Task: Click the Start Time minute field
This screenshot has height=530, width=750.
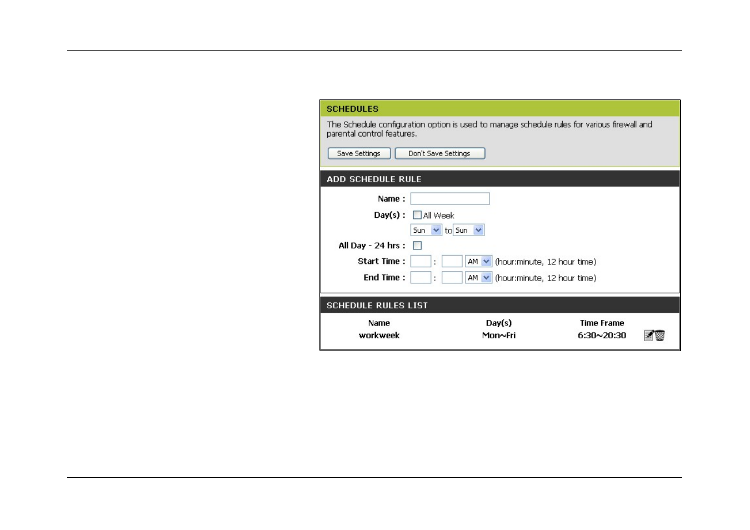Action: 452,262
